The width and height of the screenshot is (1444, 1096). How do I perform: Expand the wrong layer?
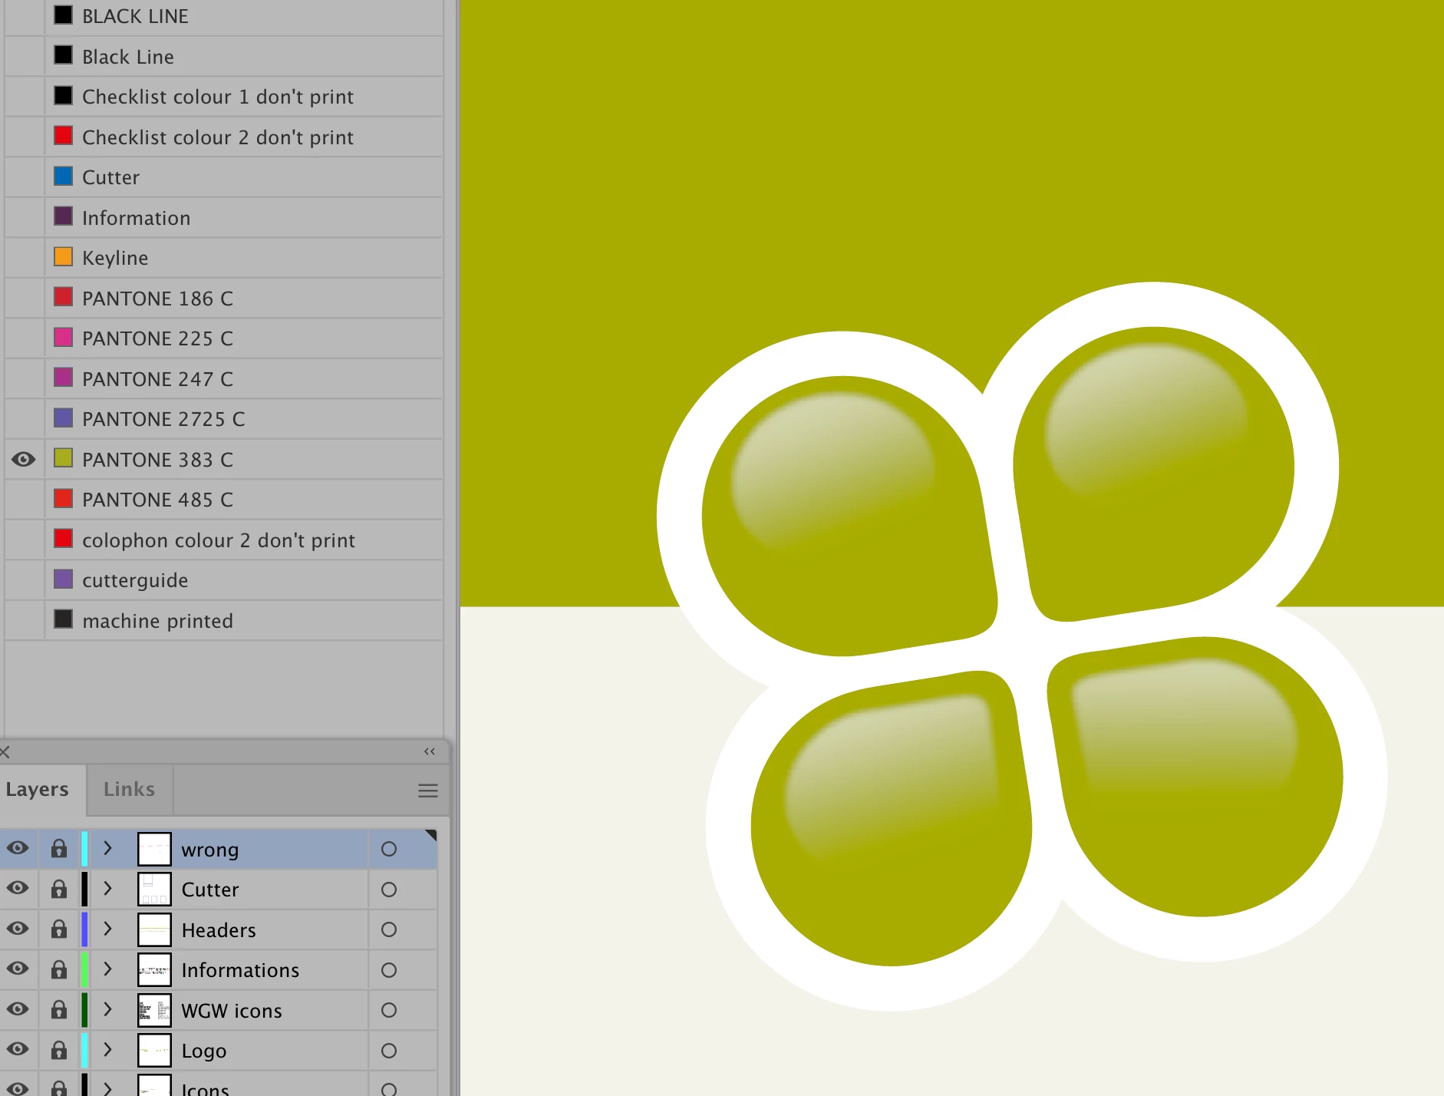click(108, 848)
